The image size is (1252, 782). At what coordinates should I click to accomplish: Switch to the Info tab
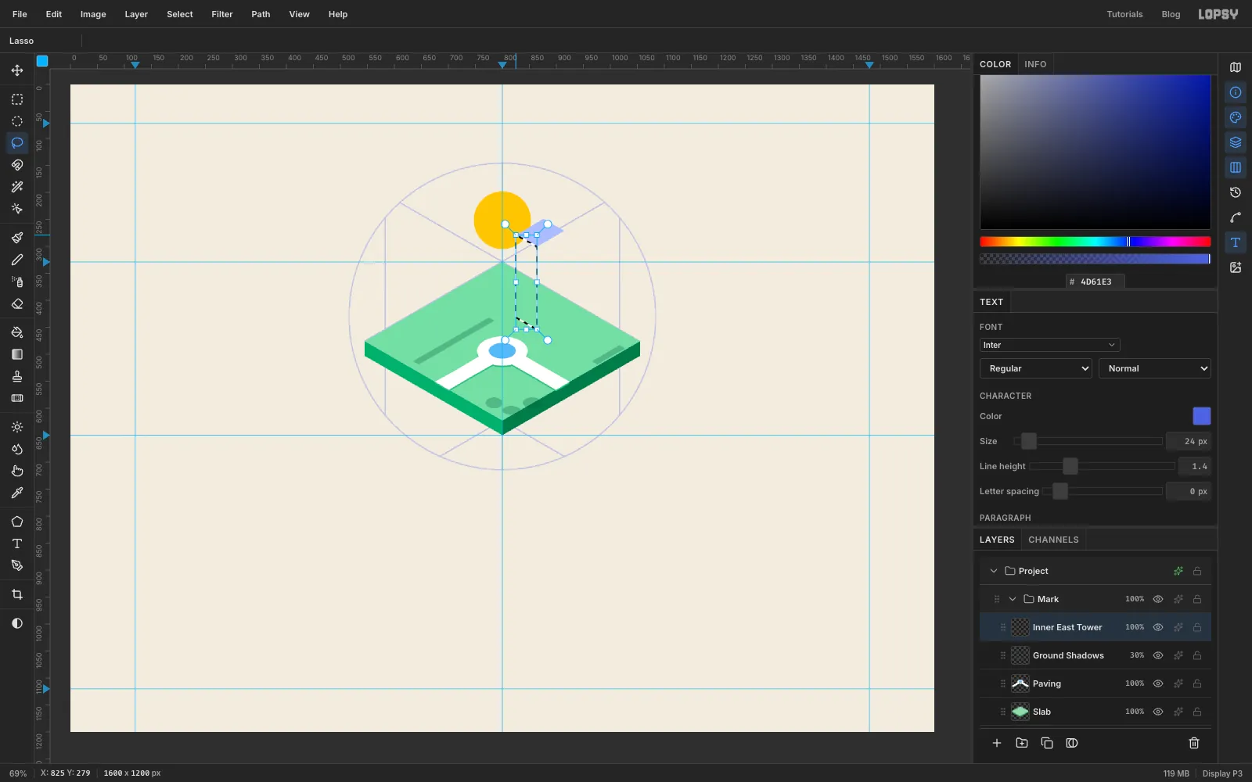(x=1035, y=64)
